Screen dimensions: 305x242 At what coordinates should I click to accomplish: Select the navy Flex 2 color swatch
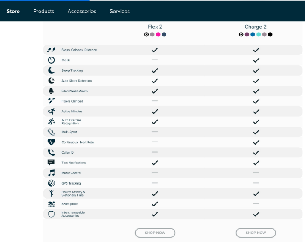click(164, 35)
